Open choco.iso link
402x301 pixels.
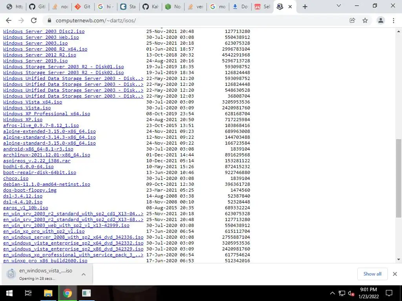pyautogui.click(x=16, y=178)
